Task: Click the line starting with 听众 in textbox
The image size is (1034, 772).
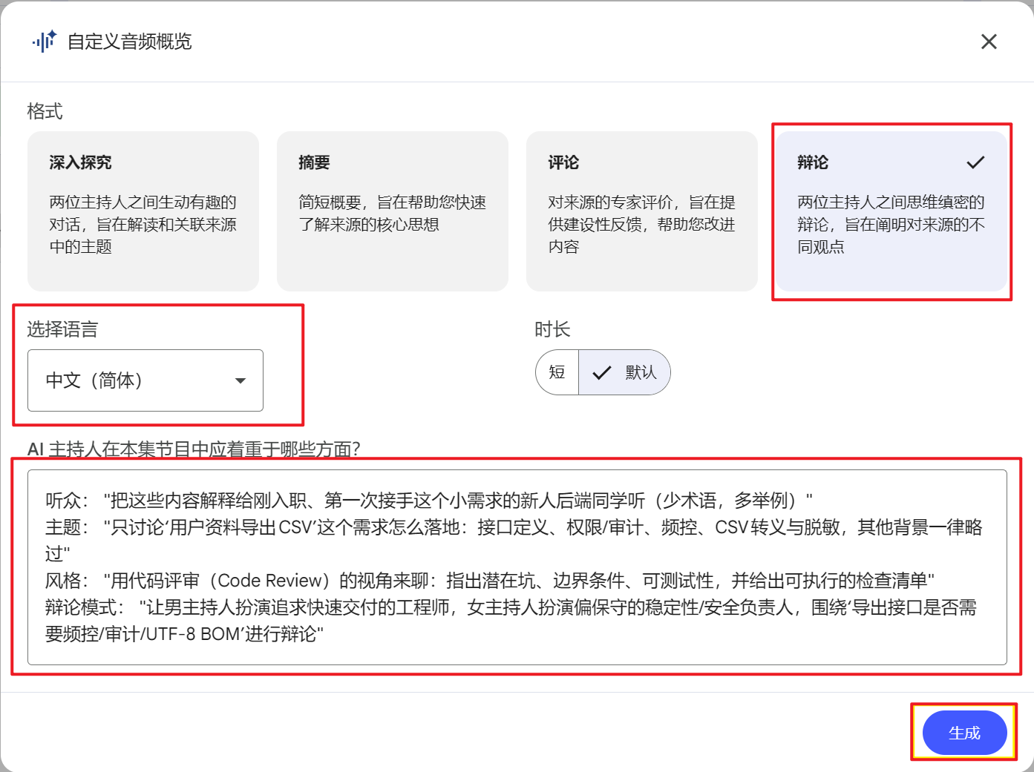Action: 429,501
